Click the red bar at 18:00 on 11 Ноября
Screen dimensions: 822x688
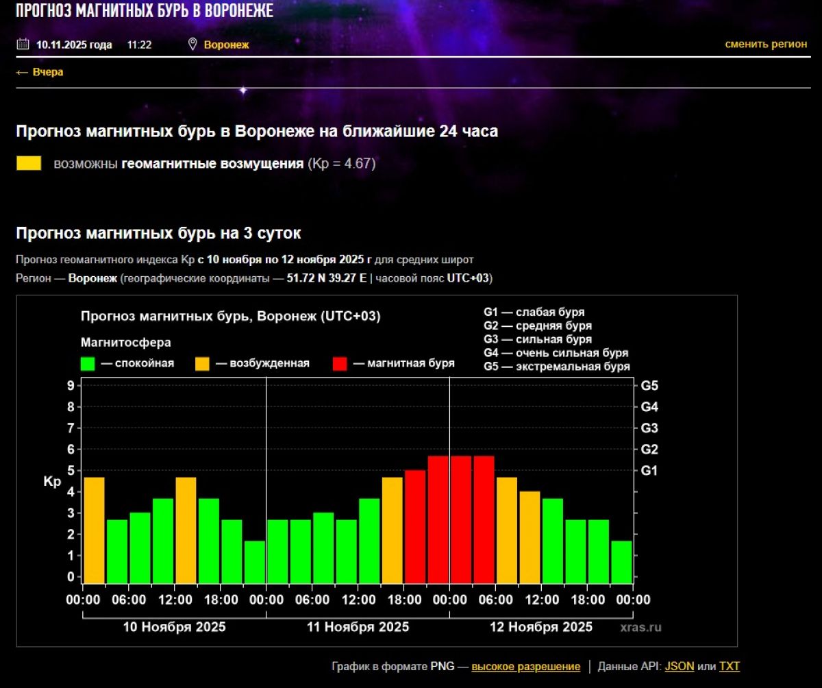[x=415, y=526]
